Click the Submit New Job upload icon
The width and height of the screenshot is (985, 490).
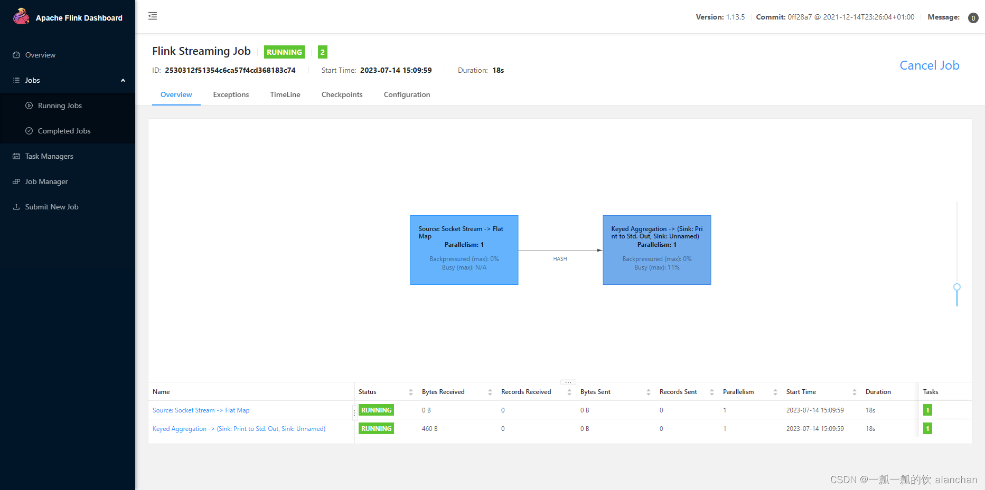click(16, 207)
